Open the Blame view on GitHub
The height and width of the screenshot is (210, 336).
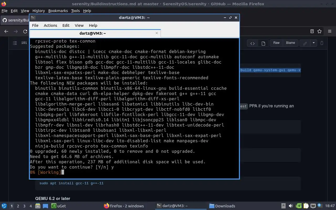290,43
